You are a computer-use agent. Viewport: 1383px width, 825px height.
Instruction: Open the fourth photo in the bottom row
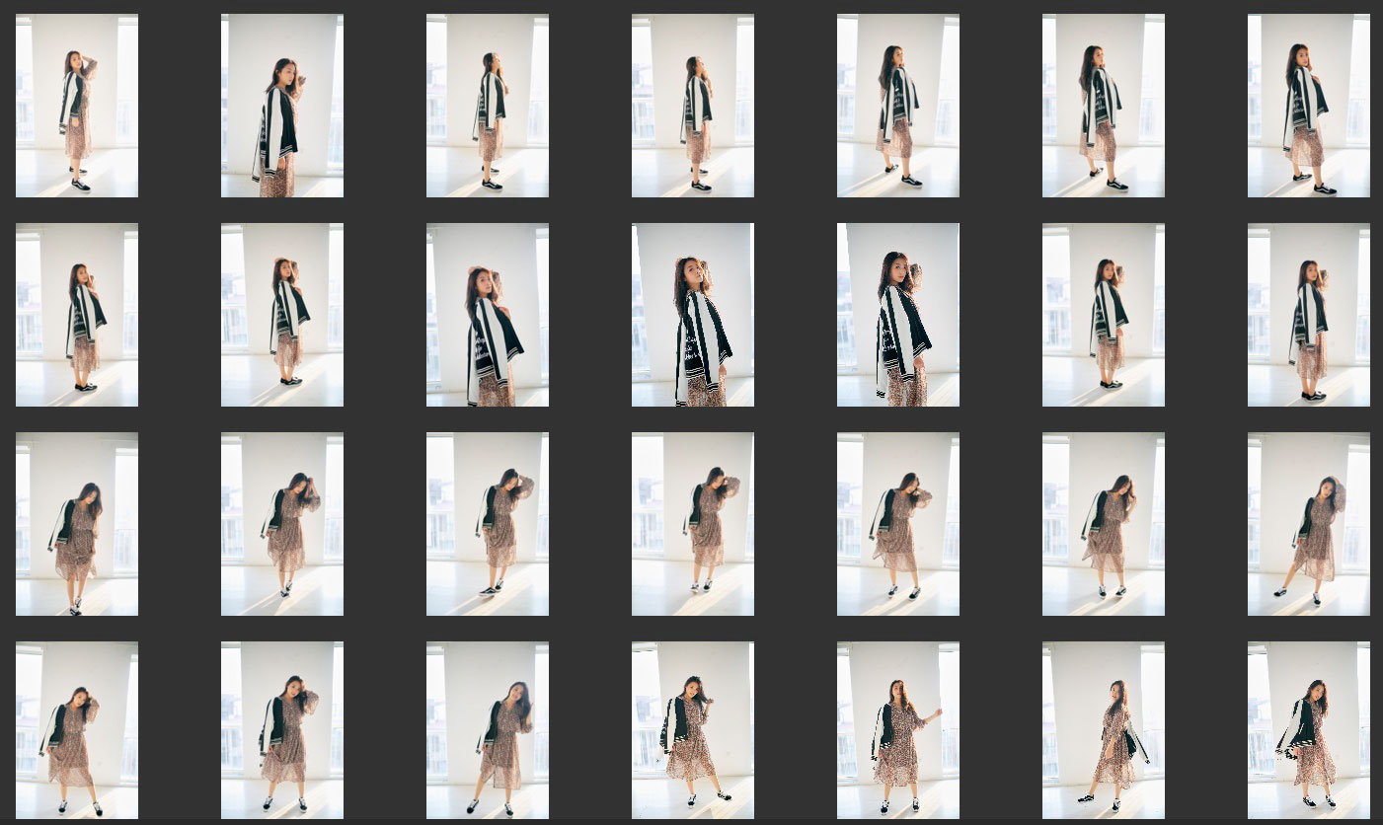[693, 730]
